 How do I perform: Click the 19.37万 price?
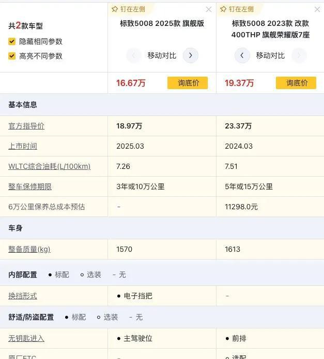[x=239, y=83]
